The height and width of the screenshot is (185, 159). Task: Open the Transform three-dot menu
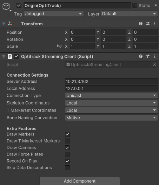point(155,24)
